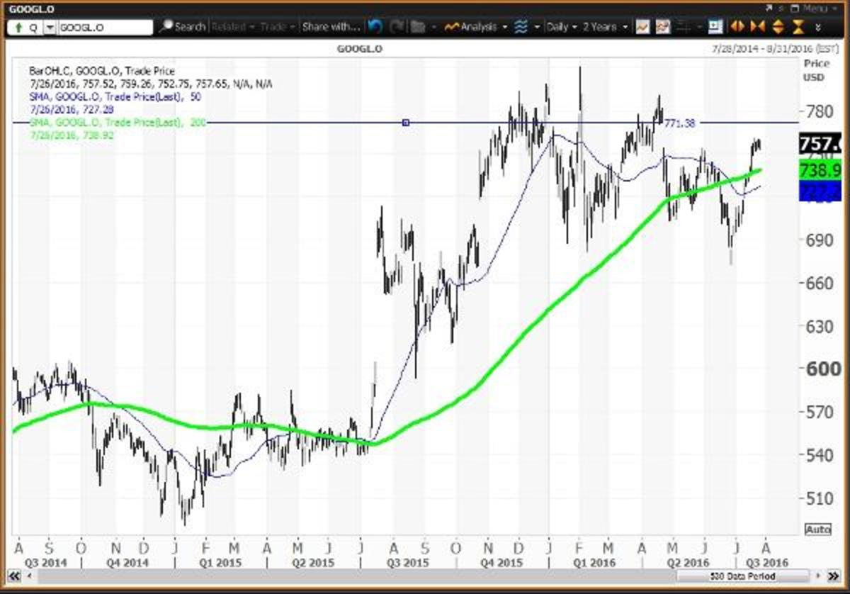Open the Daily interval dropdown

[562, 27]
